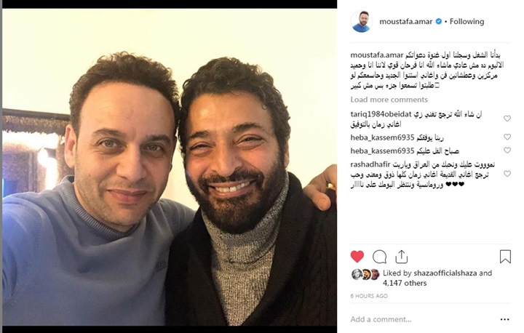Like the second heba_kassem6935 comment
This screenshot has height=333, width=524.
coord(507,151)
